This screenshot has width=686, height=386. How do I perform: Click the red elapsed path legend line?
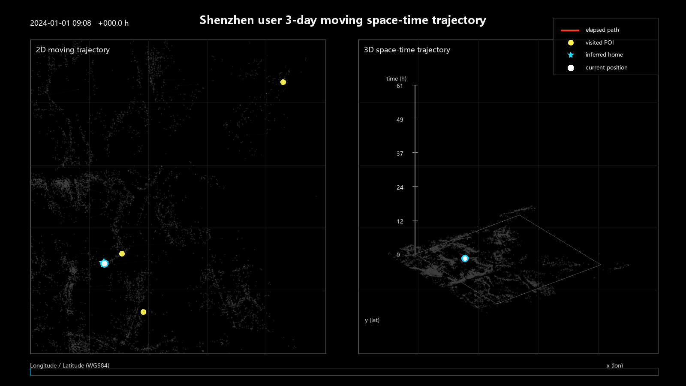[570, 30]
